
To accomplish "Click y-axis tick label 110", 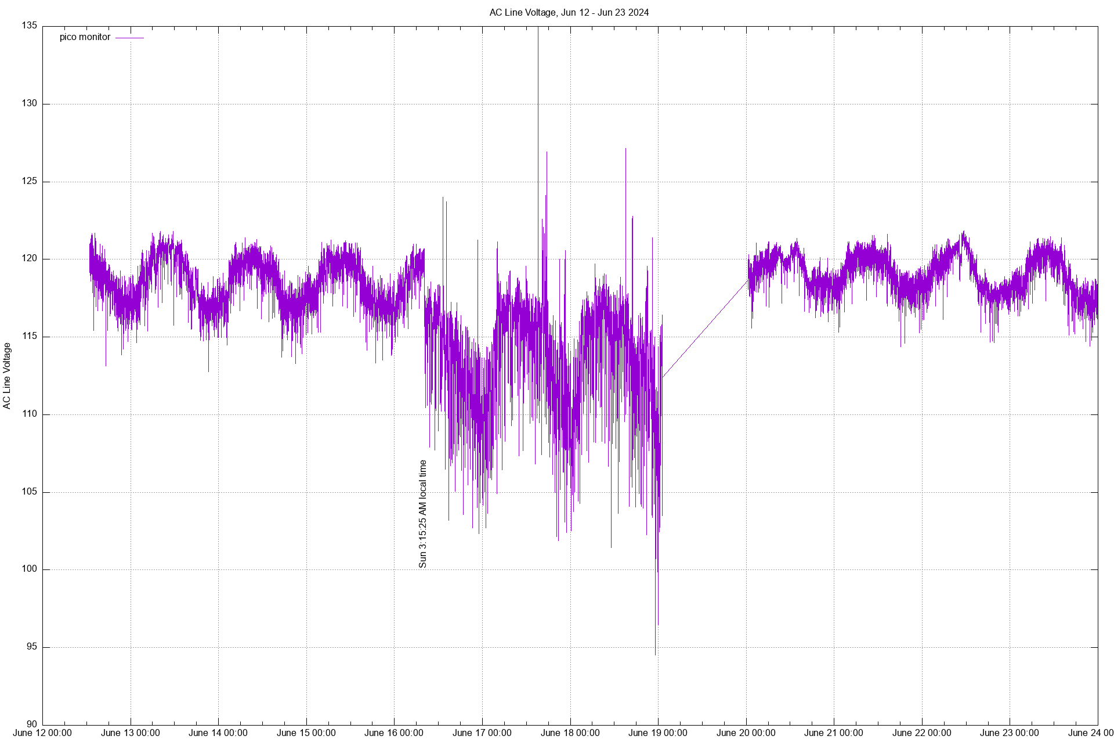I will click(30, 414).
